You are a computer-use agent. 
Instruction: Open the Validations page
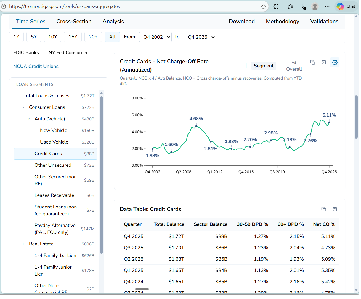324,21
